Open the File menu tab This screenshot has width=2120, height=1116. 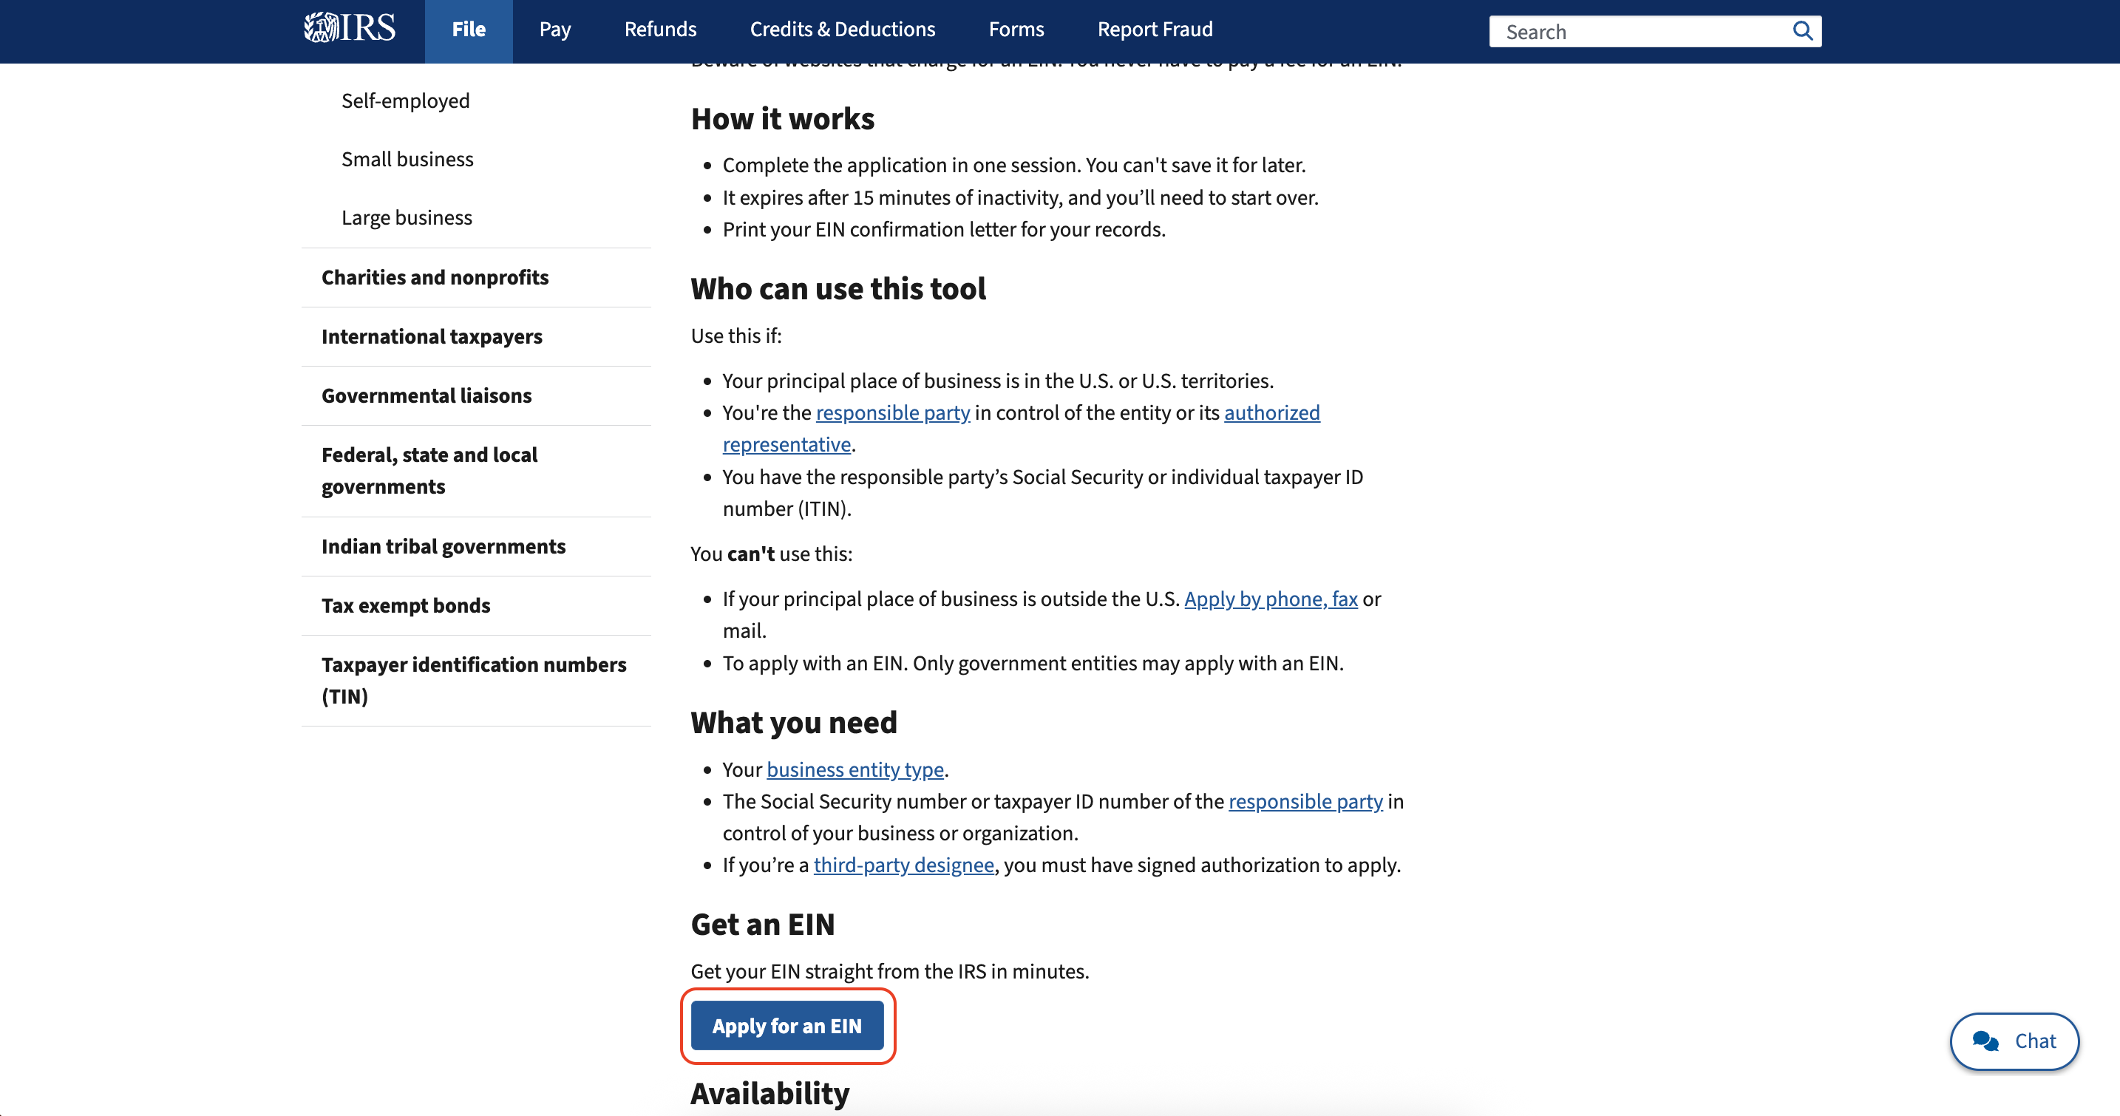(468, 30)
